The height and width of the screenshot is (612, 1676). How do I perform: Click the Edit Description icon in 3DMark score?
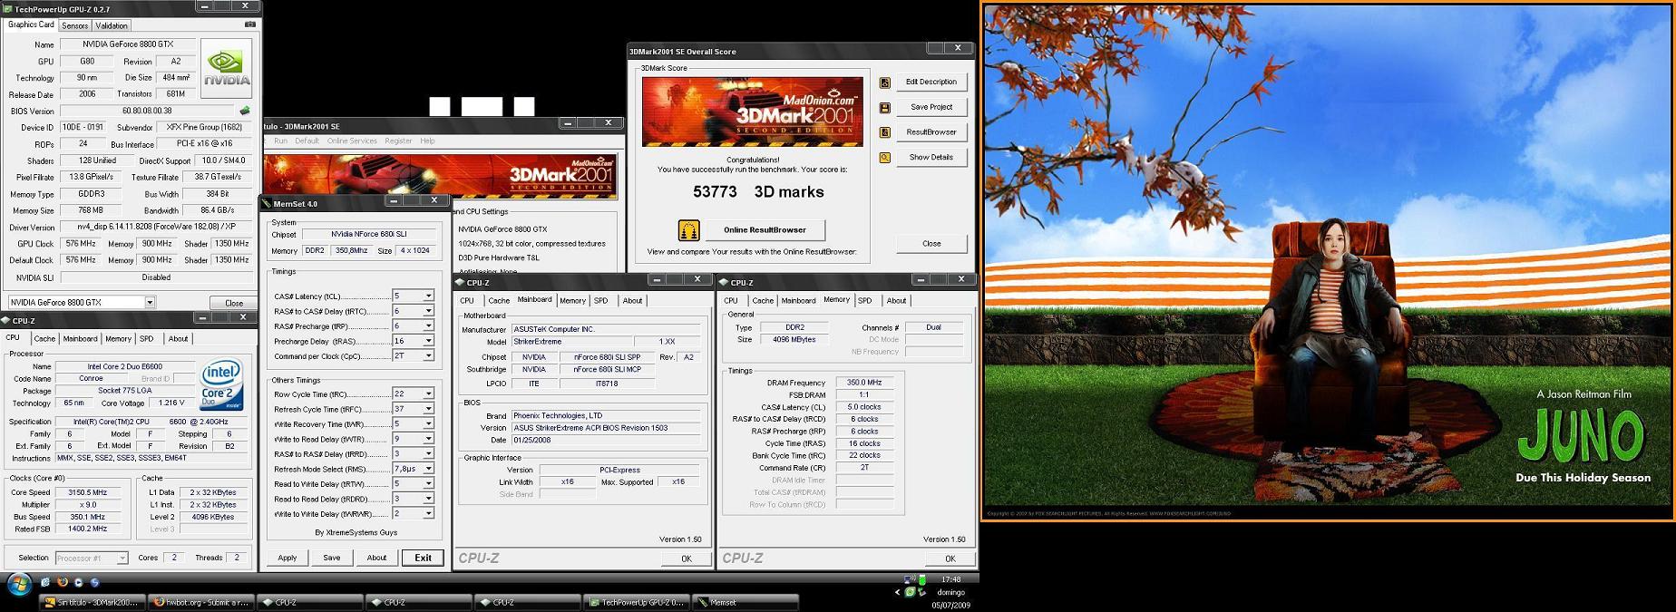pyautogui.click(x=885, y=83)
